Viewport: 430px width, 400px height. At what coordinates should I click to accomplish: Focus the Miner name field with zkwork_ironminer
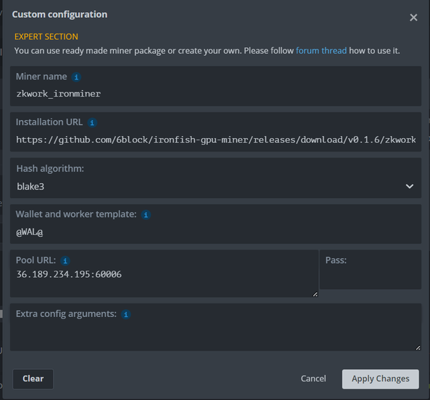pyautogui.click(x=215, y=93)
